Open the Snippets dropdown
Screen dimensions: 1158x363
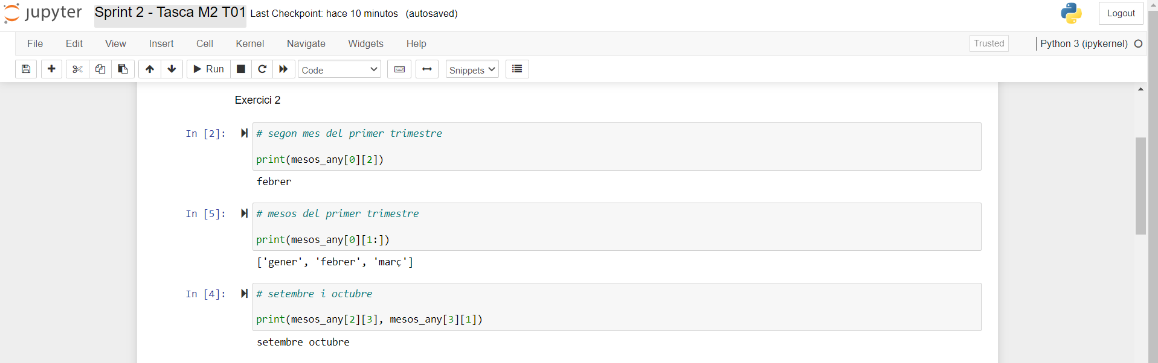click(x=472, y=69)
